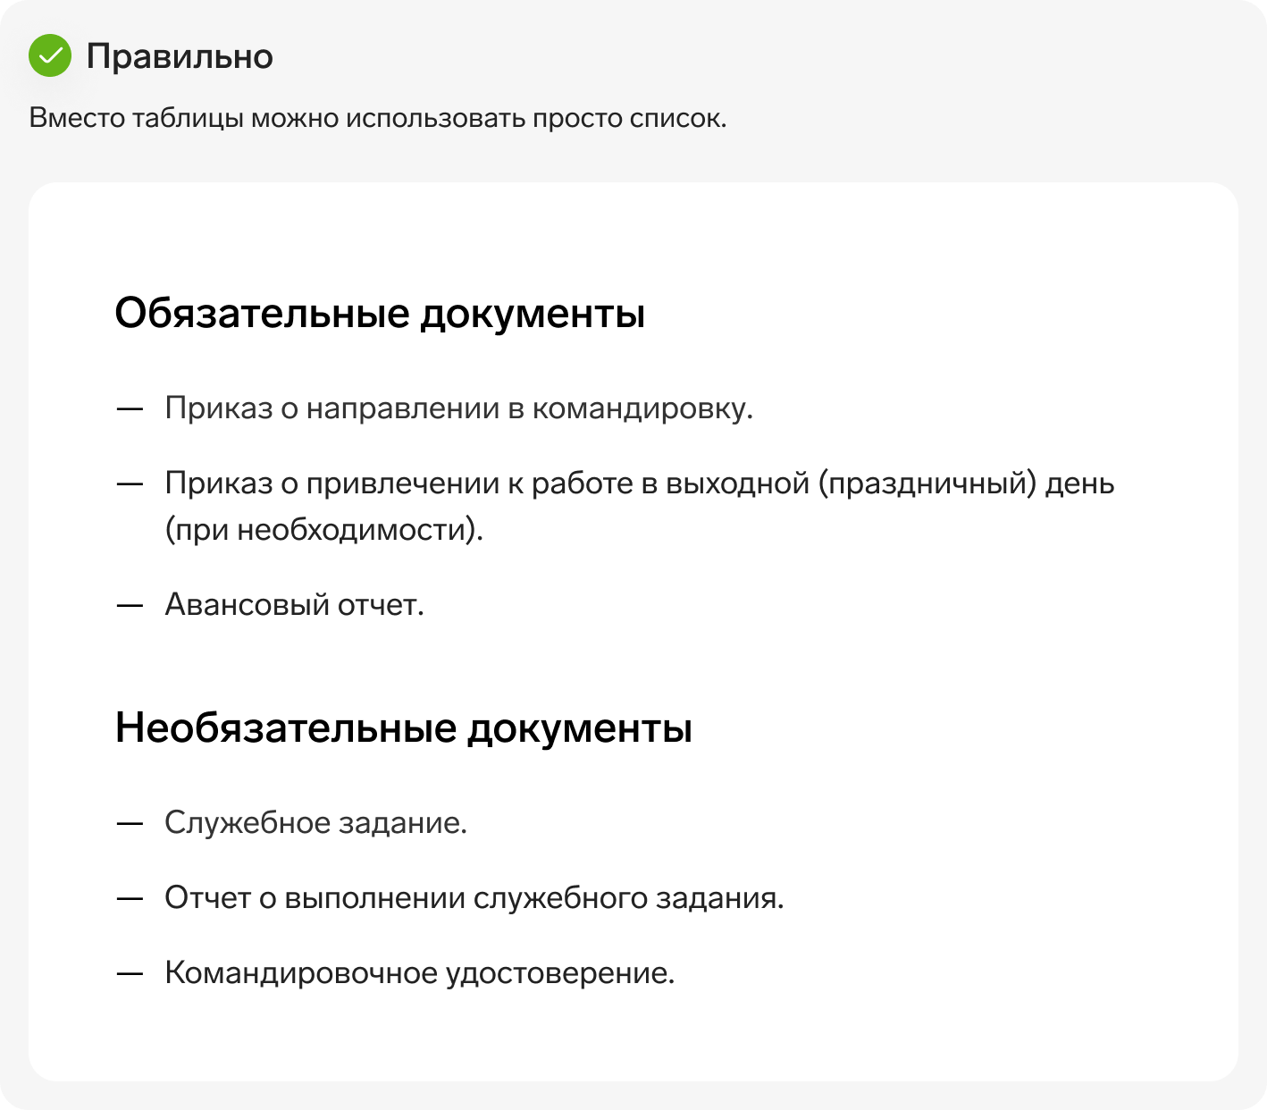Click the item about 'привлечении к работе в выходной'
The image size is (1267, 1110).
tap(640, 506)
